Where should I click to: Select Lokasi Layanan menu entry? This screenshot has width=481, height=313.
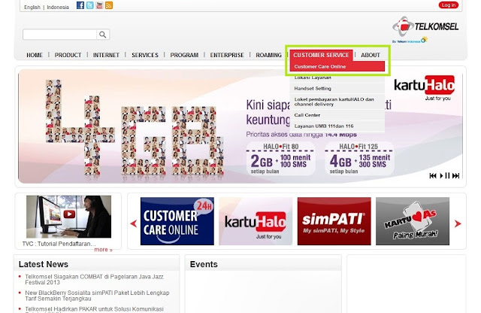(x=337, y=77)
